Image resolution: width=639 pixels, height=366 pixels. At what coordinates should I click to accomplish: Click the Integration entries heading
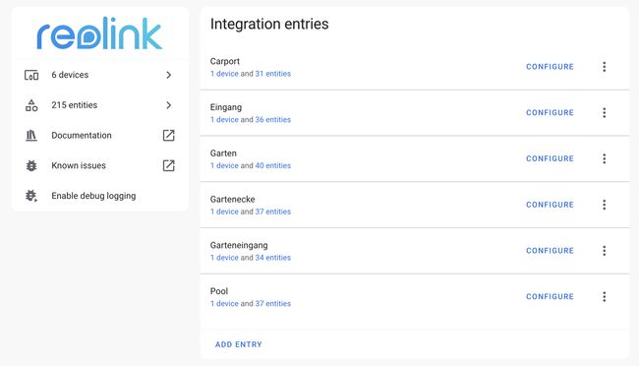pos(269,24)
